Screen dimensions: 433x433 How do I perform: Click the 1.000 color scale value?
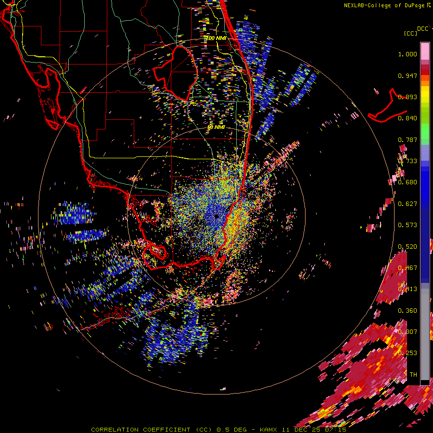coord(408,54)
